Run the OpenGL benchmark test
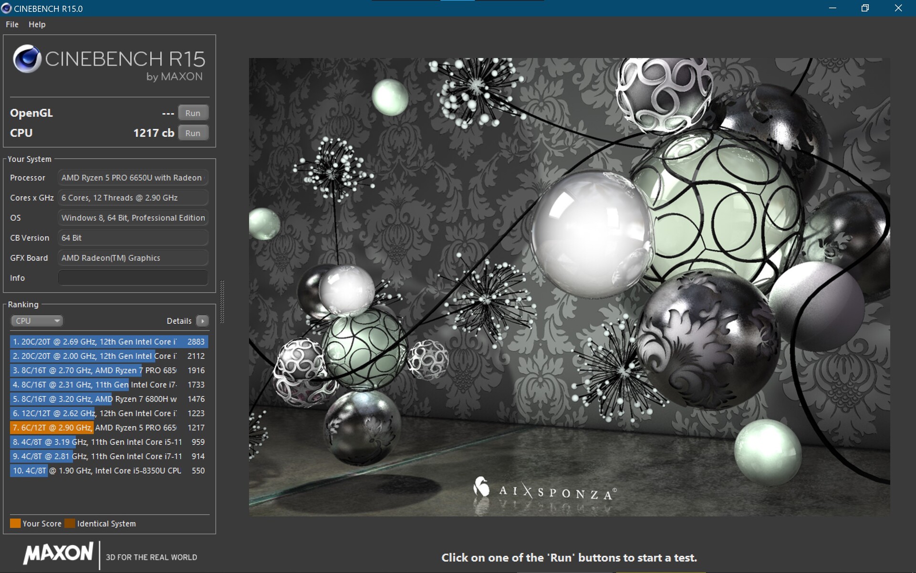This screenshot has width=916, height=573. 193,113
